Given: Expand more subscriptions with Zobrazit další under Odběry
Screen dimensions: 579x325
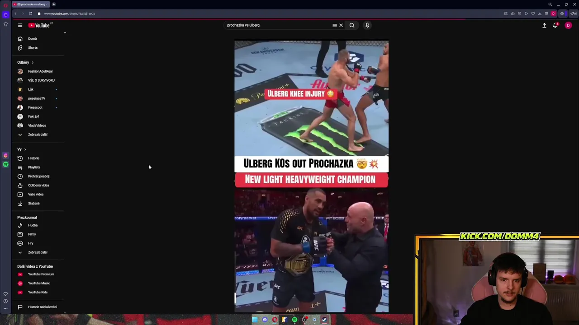Looking at the screenshot, I should pos(38,135).
